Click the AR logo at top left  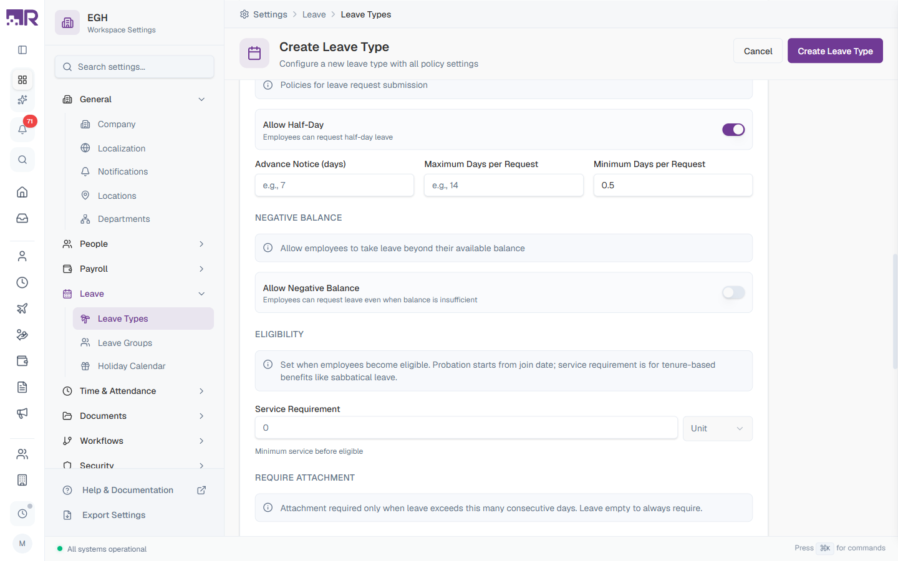(22, 17)
